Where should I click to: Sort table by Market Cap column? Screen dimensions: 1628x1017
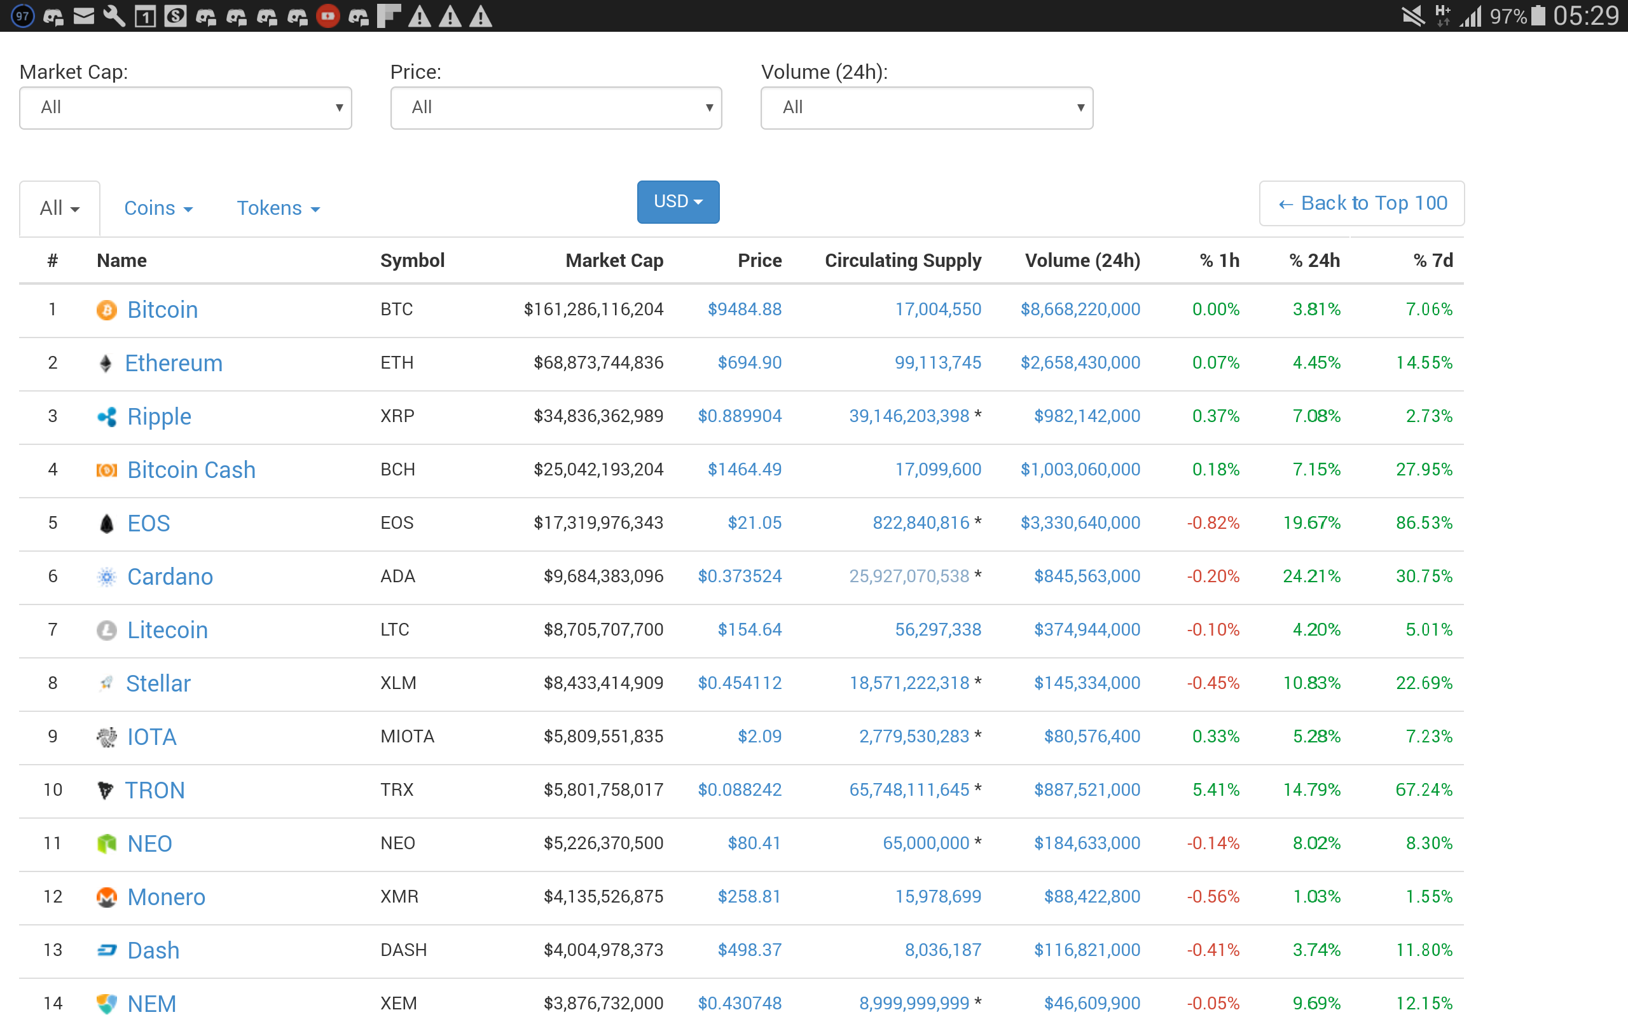click(x=614, y=261)
